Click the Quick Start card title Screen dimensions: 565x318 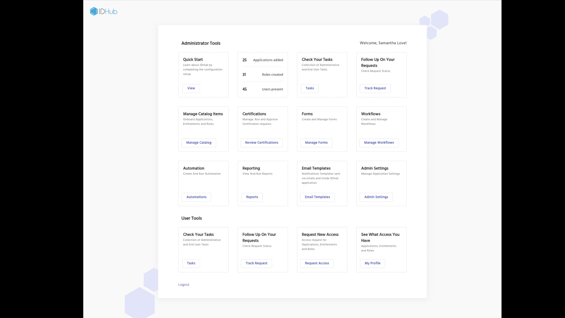(193, 59)
